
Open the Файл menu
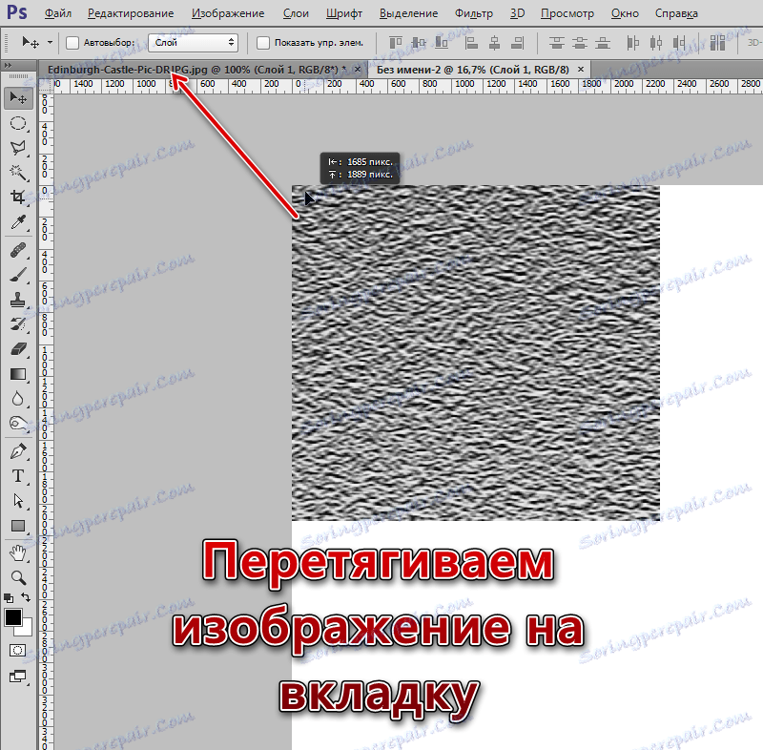58,13
